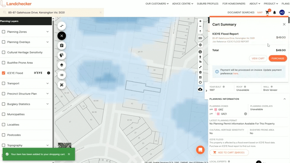The image size is (290, 163).
Task: Reset map compass north
Action: click(x=200, y=31)
